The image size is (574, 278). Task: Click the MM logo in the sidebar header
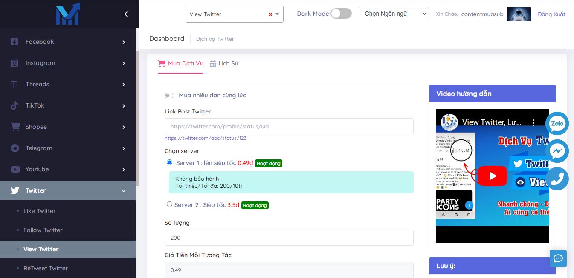[67, 14]
